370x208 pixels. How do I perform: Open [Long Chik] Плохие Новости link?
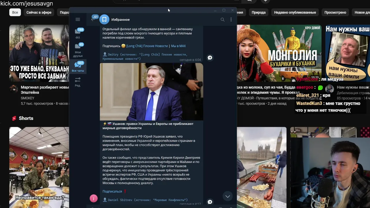tap(147, 46)
